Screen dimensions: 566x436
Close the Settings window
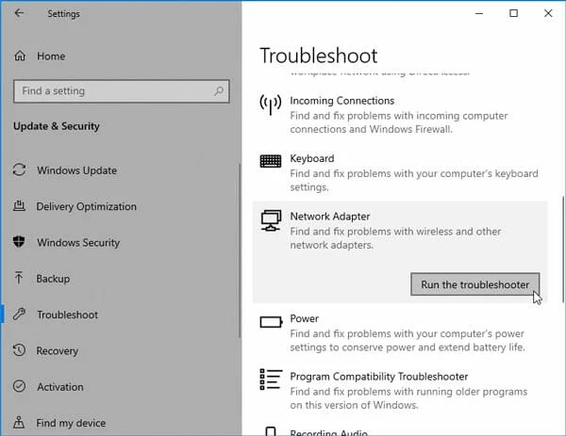(x=548, y=14)
